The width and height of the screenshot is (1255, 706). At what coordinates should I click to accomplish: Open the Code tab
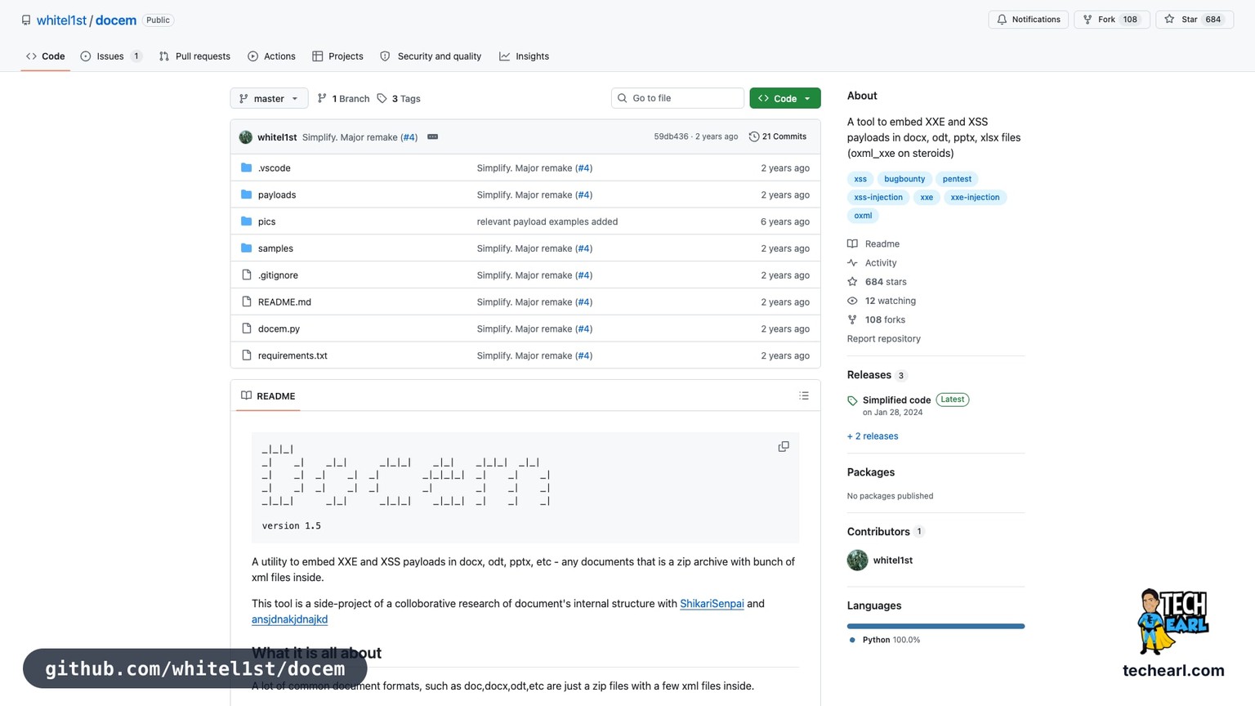pyautogui.click(x=46, y=56)
